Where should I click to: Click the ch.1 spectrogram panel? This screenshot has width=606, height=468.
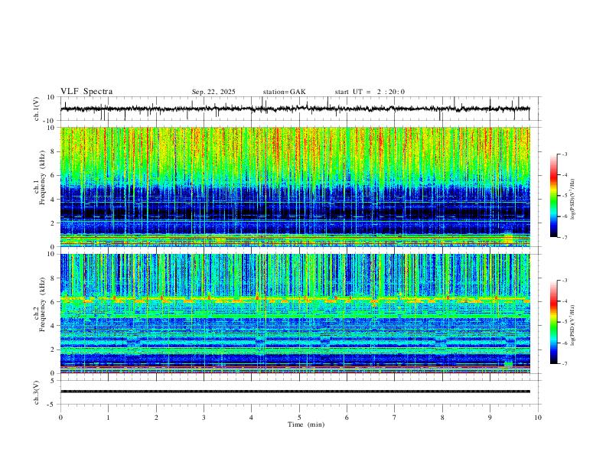(295, 187)
